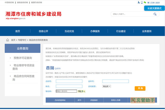Select 商品房合同网签查询 in the sidebar
Viewport: 165px width, 110px height.
(x=23, y=78)
